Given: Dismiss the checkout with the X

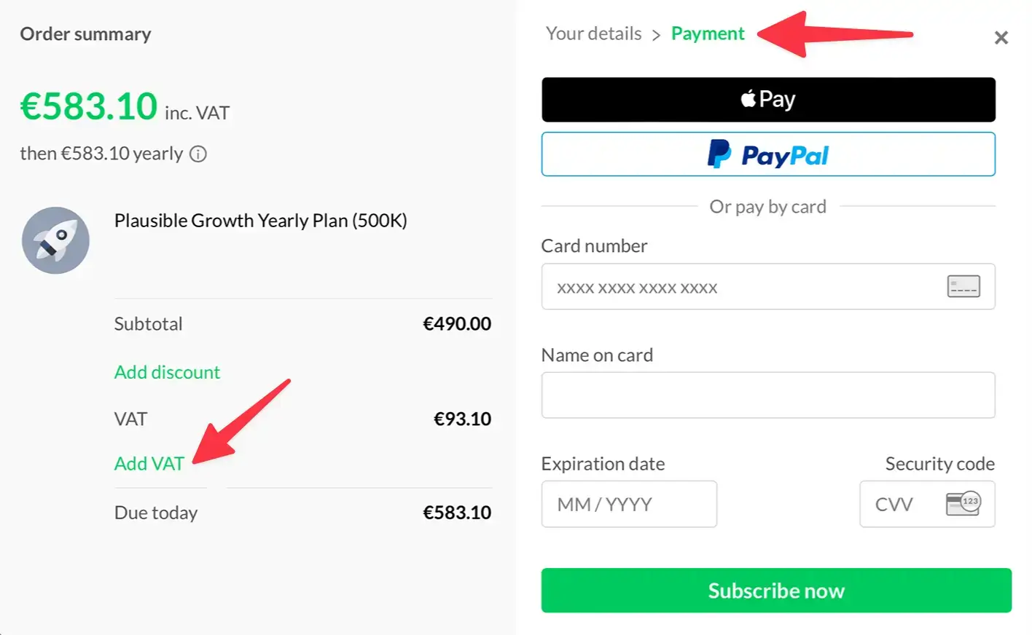Looking at the screenshot, I should point(1001,37).
